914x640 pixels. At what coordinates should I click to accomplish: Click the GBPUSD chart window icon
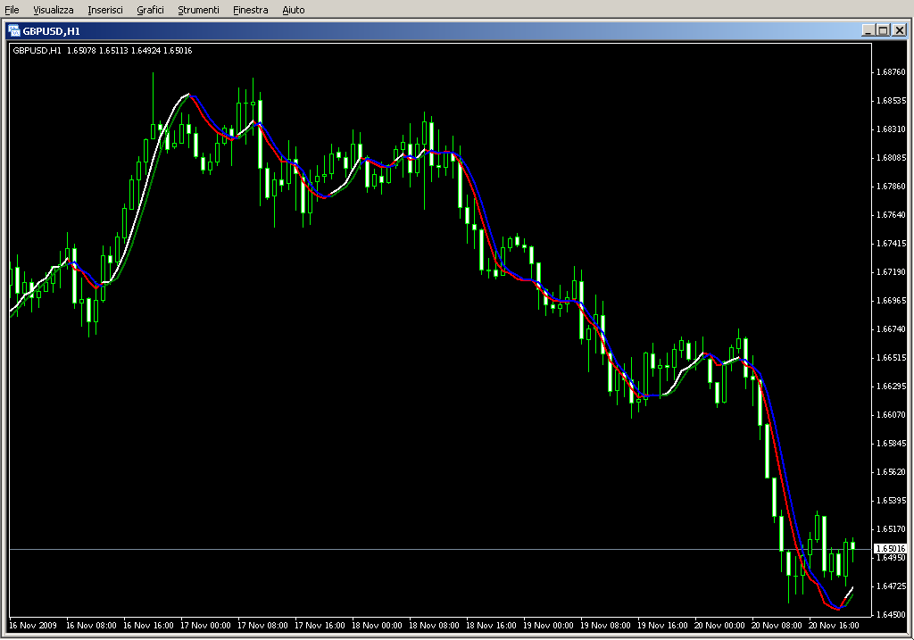click(13, 30)
